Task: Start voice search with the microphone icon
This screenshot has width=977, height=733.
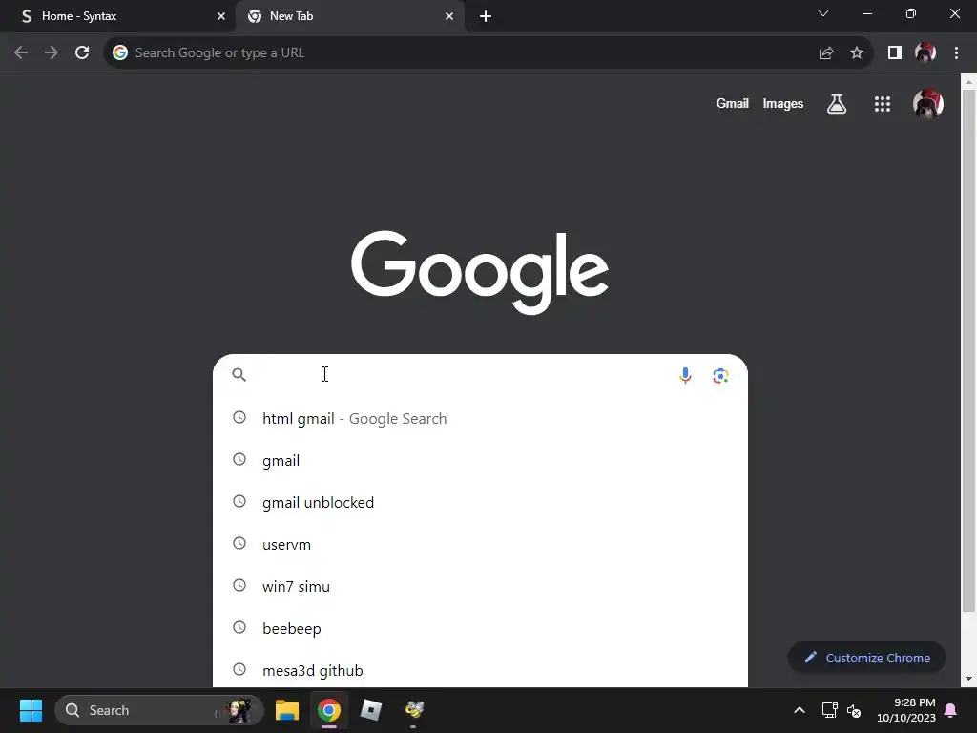Action: 685,375
